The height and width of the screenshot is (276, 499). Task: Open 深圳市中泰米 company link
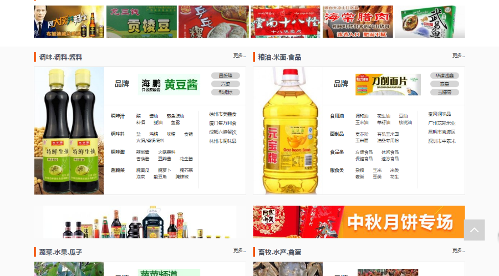click(x=442, y=141)
